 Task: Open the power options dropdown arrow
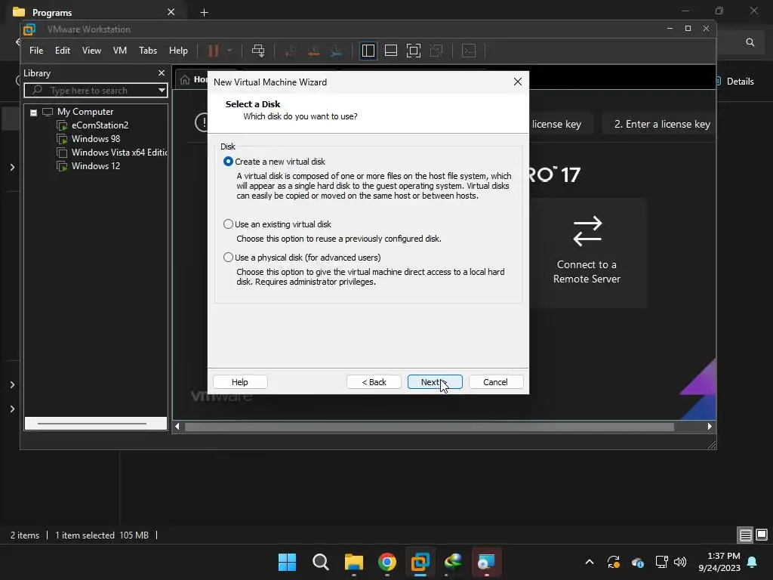click(229, 51)
